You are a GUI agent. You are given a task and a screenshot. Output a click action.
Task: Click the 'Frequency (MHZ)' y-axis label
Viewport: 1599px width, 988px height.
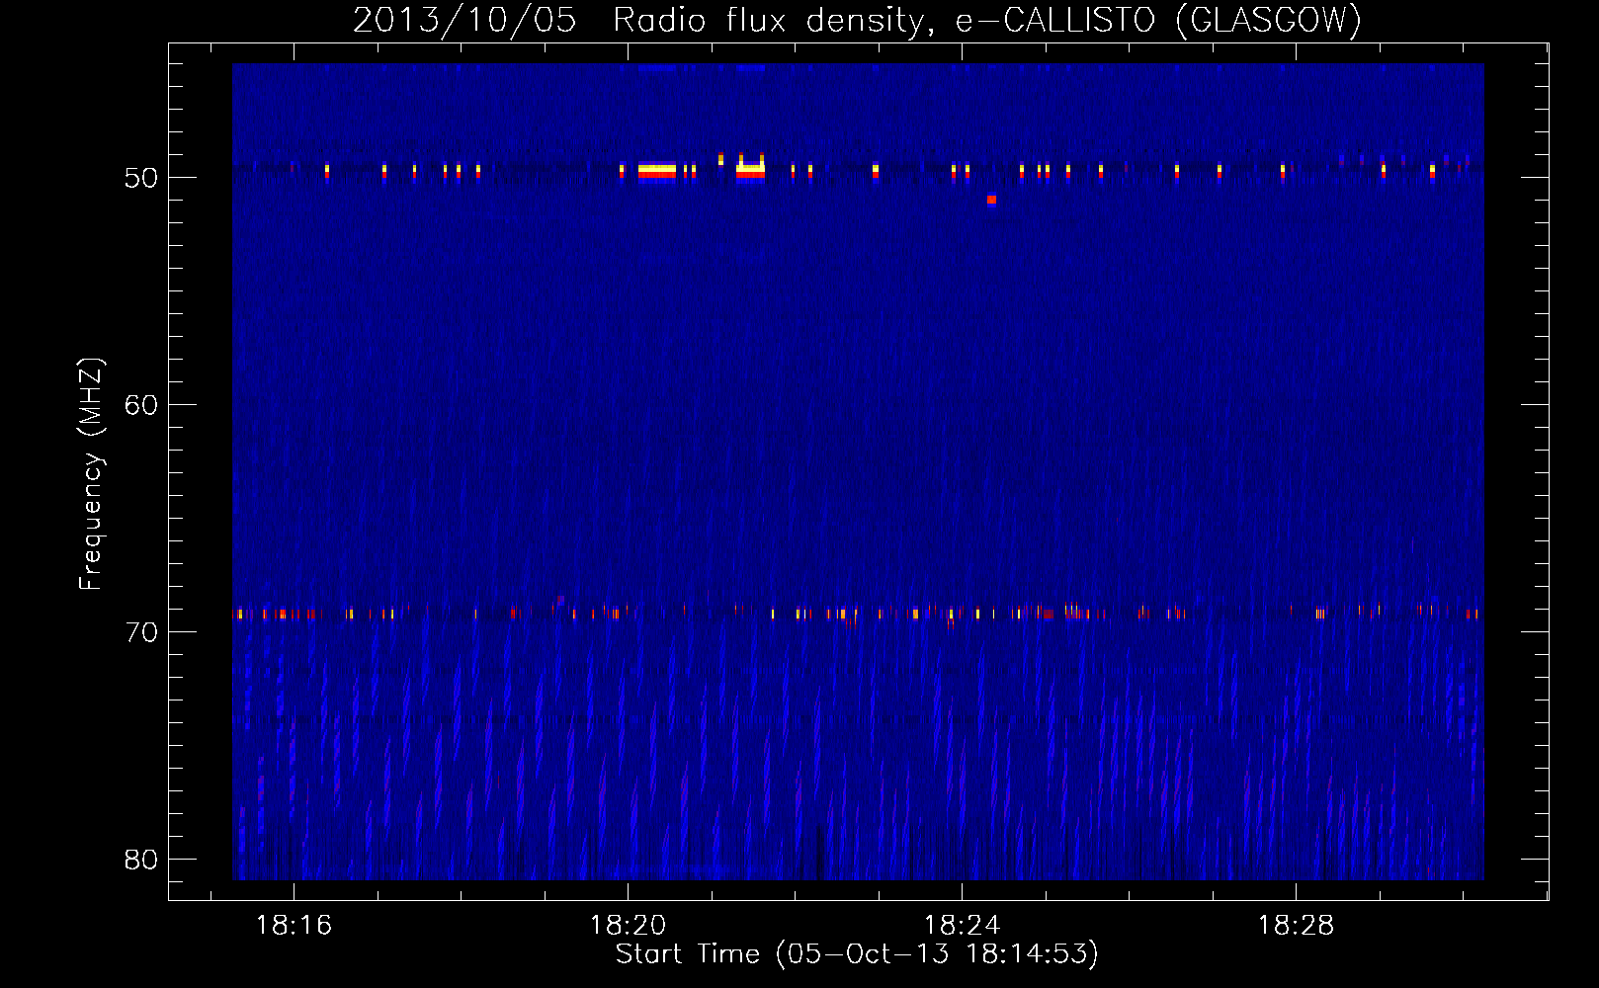(91, 474)
